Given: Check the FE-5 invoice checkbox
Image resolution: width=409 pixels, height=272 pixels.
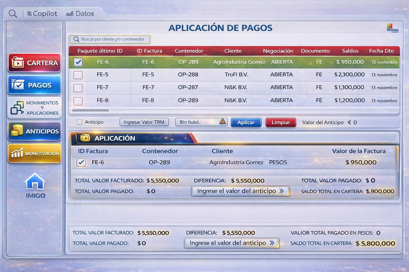Looking at the screenshot, I should tap(78, 75).
